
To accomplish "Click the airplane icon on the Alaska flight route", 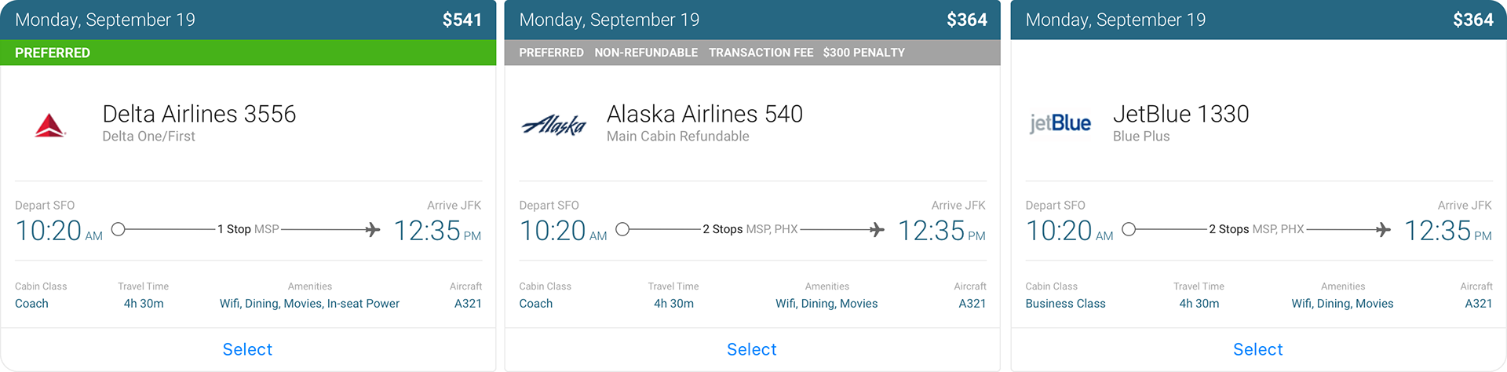I will pos(877,229).
